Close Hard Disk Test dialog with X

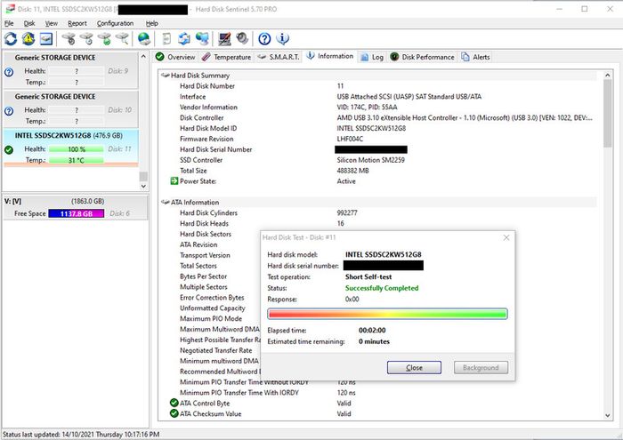coord(506,237)
